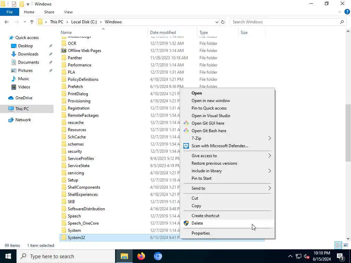Choose Cut from context menu
This screenshot has height=263, width=351.
[228, 198]
